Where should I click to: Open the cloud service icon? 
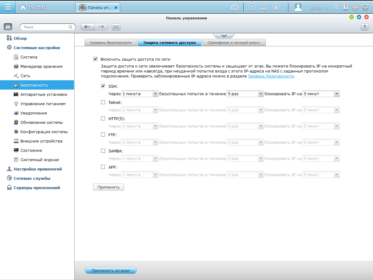click(235, 7)
